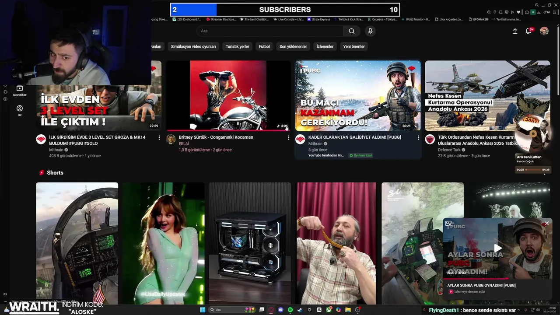Click the Shorts section heading
560x315 pixels.
(55, 173)
